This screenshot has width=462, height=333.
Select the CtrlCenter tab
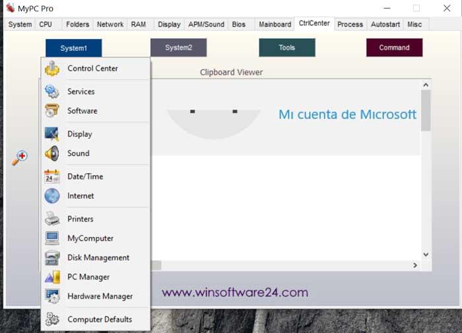click(x=314, y=23)
